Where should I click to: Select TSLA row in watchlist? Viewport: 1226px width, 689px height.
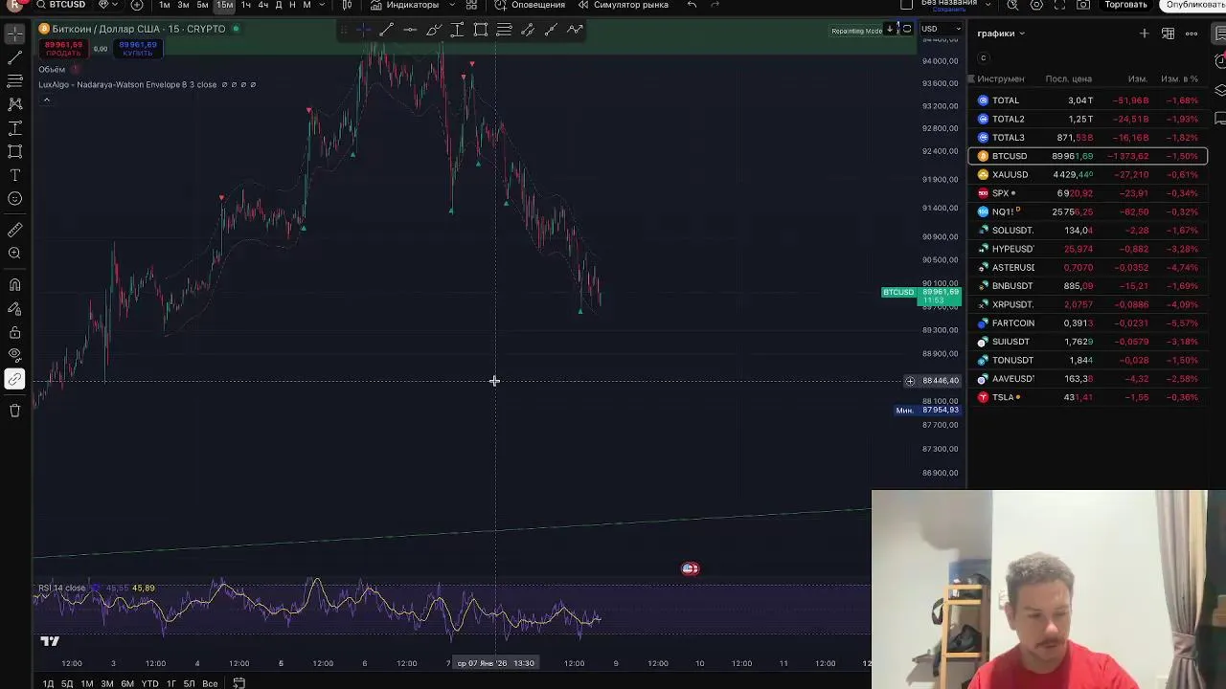[1088, 397]
